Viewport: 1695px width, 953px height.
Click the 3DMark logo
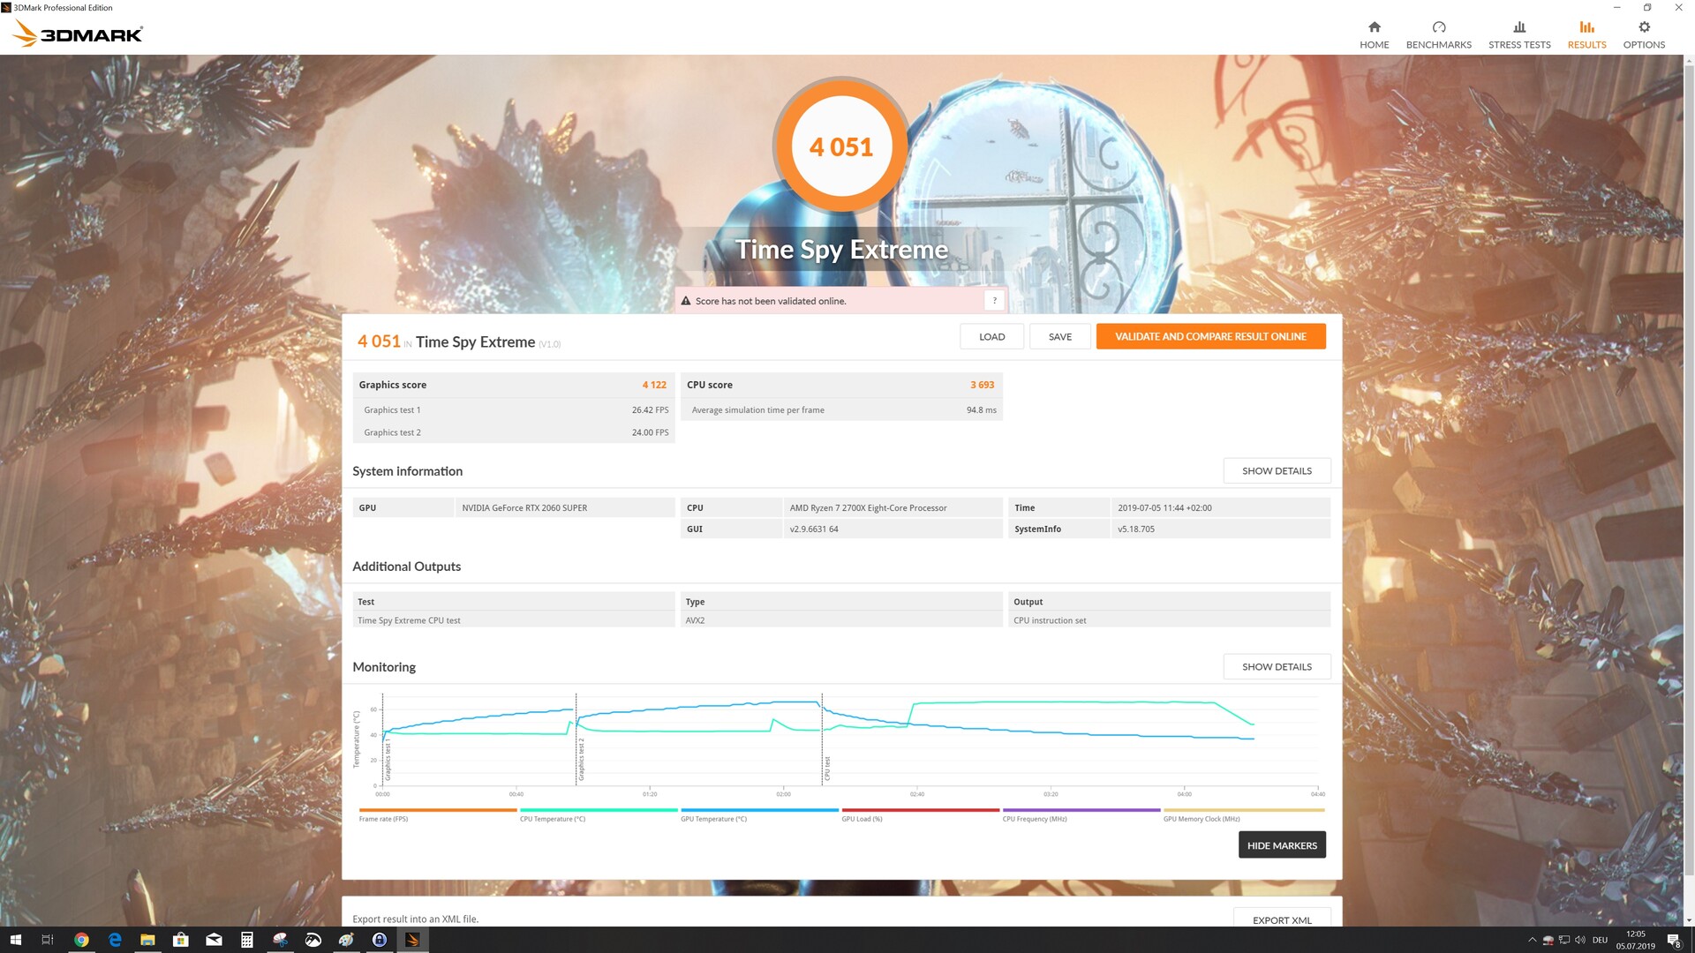point(78,34)
